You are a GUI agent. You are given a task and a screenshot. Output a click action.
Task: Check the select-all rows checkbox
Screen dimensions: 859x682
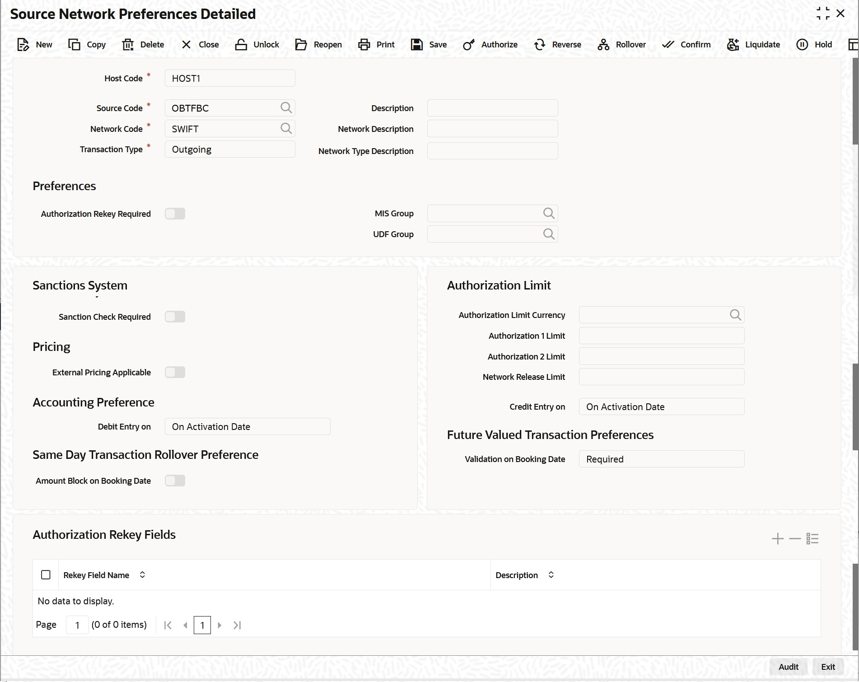coord(46,575)
